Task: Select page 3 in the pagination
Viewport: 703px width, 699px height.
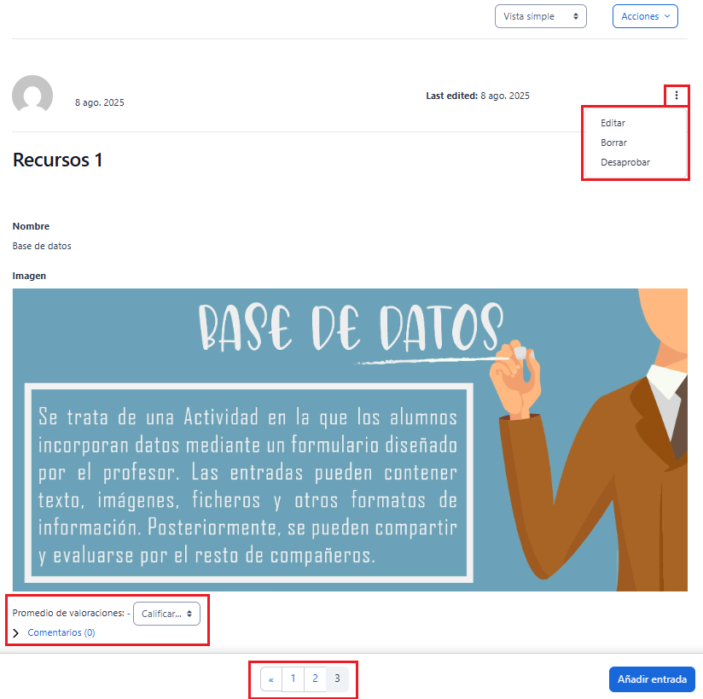Action: (337, 679)
